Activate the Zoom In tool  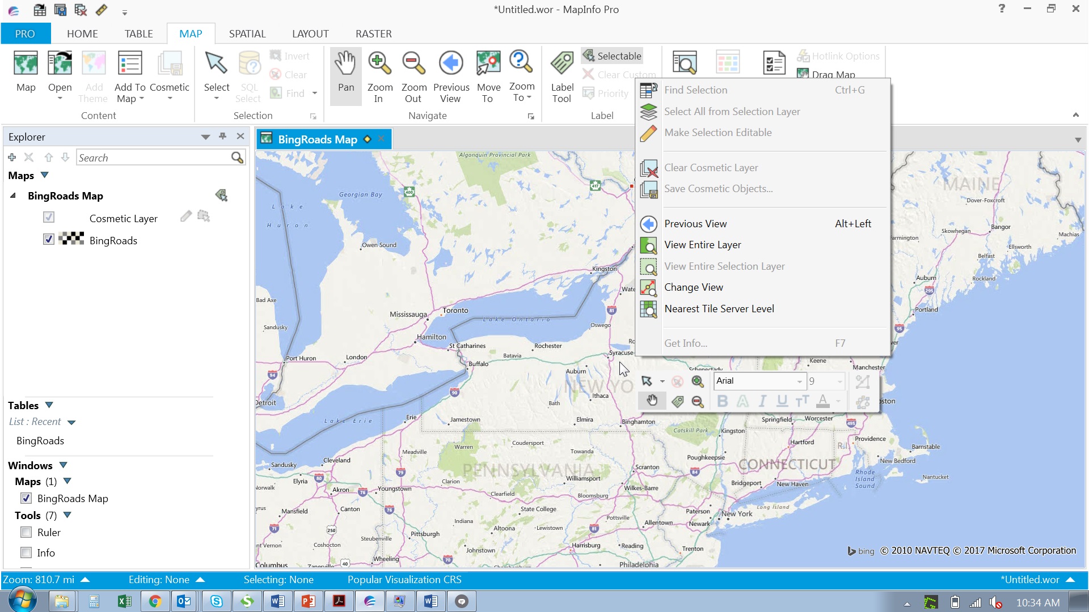pos(379,75)
